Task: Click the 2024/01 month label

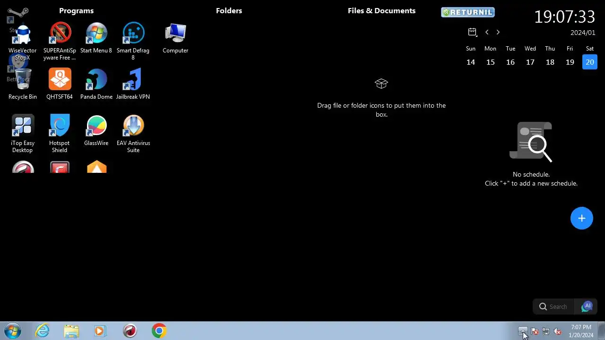Action: coord(583,33)
